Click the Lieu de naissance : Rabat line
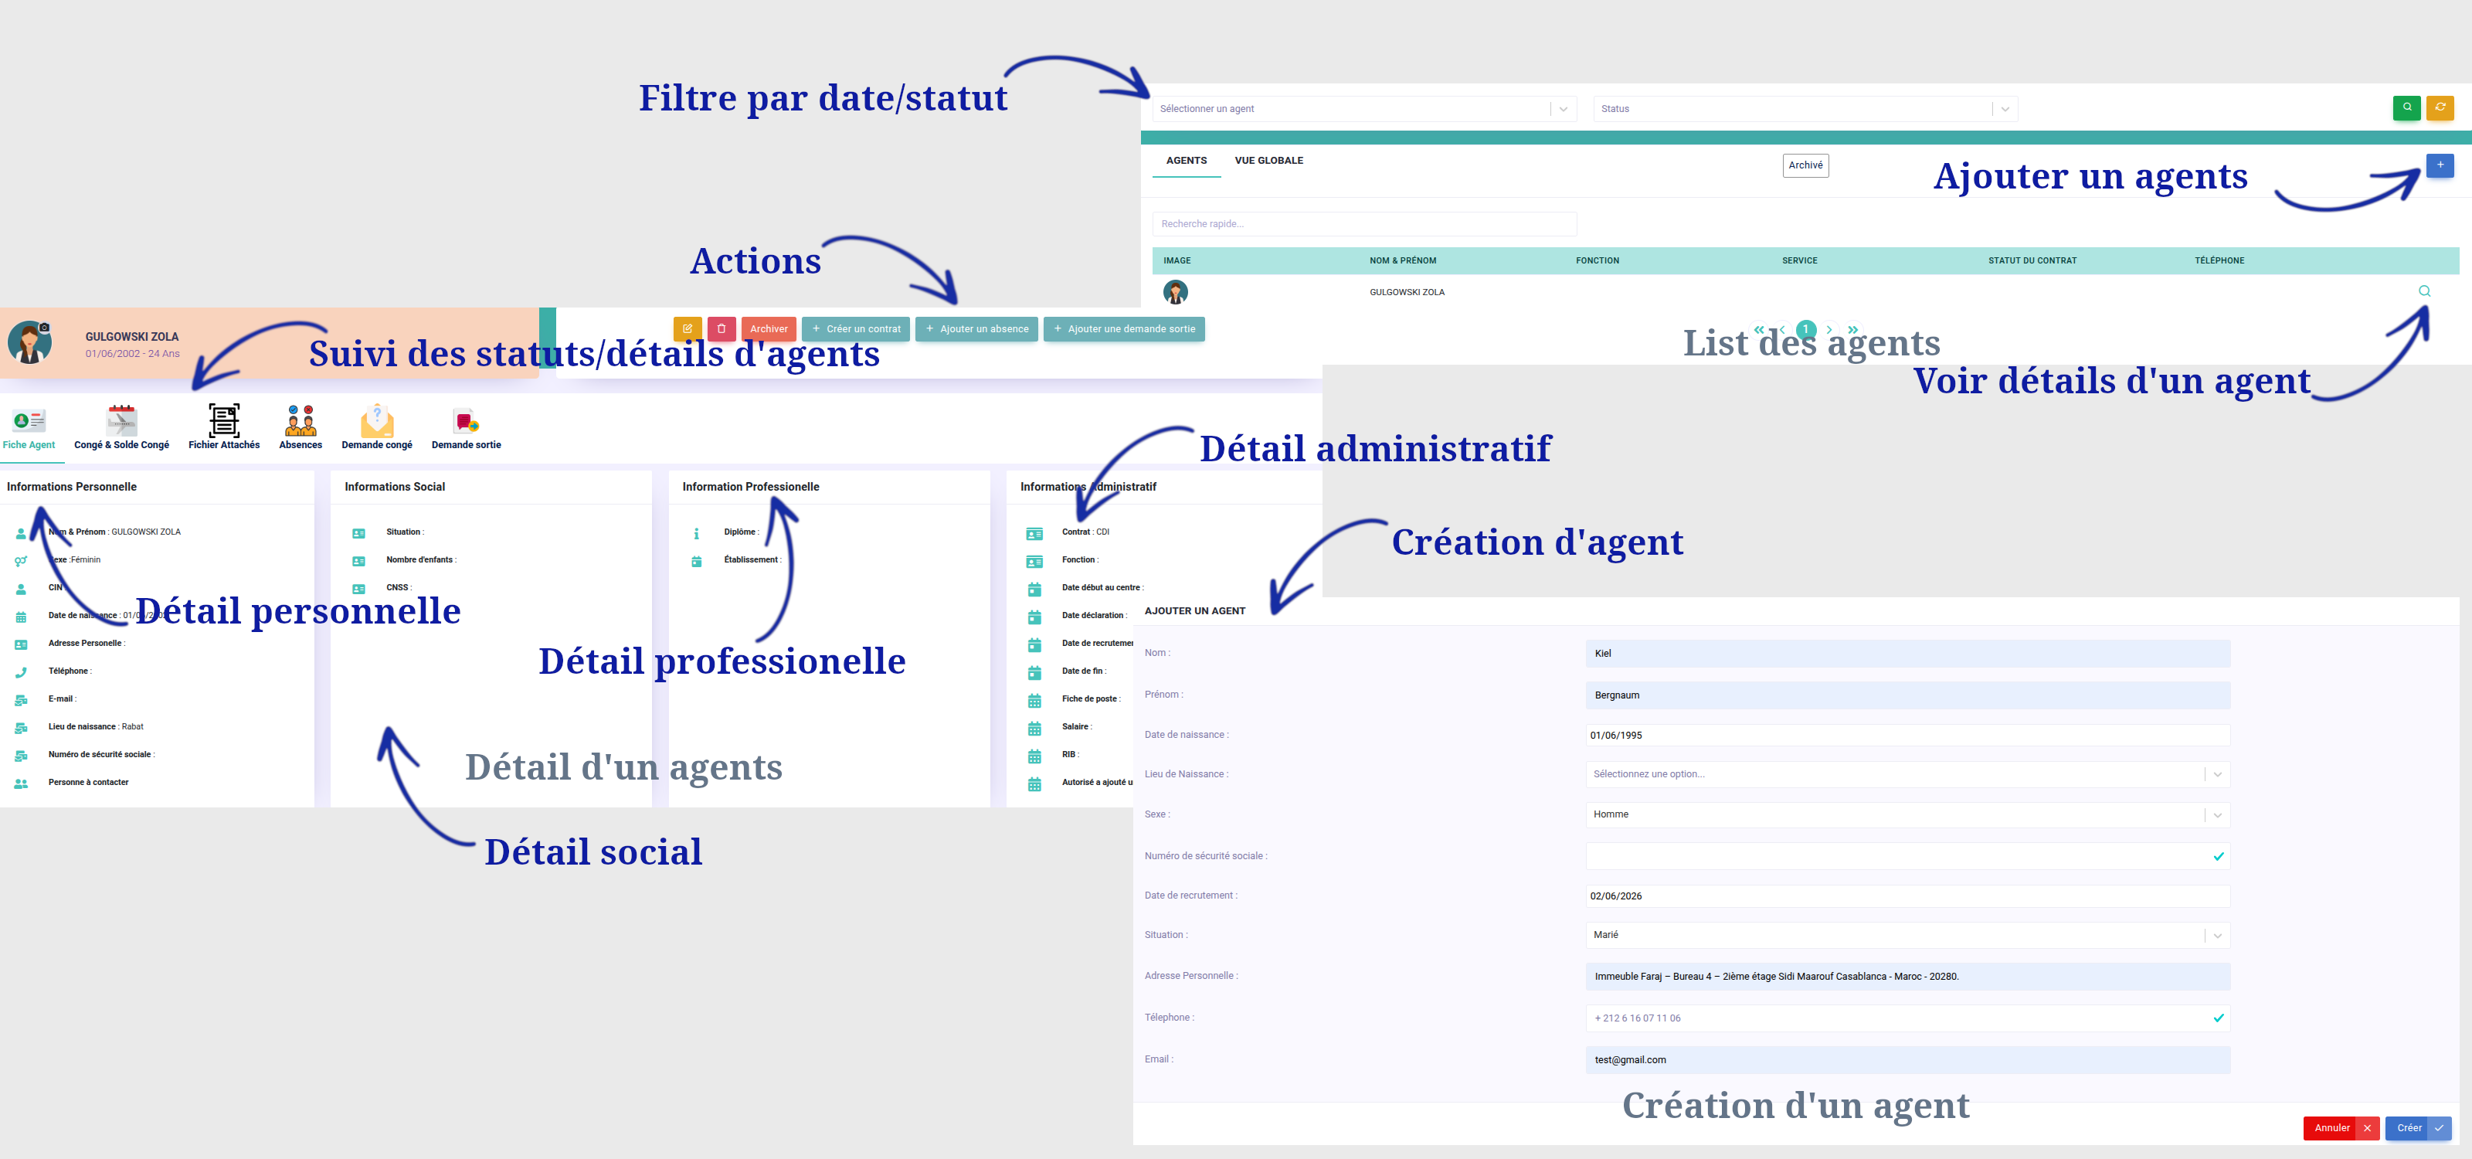This screenshot has height=1159, width=2472. pos(96,726)
